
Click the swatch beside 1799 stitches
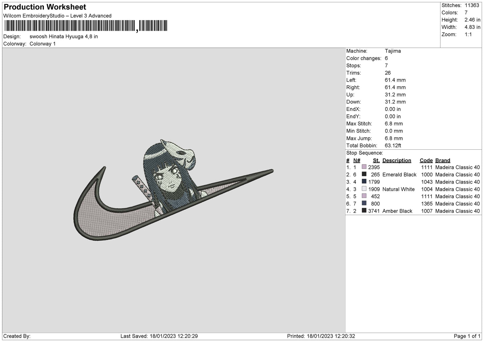point(364,182)
